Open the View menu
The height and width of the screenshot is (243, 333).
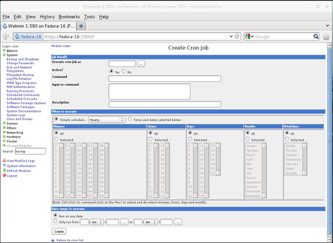point(31,17)
